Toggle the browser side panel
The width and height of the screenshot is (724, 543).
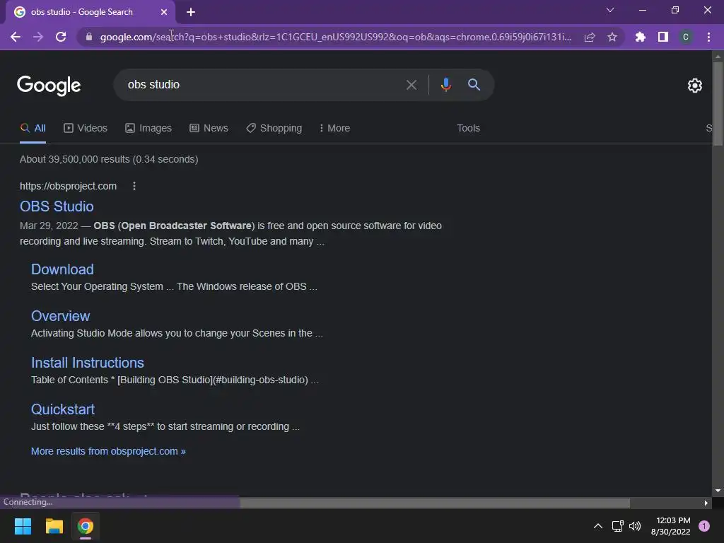pos(663,37)
